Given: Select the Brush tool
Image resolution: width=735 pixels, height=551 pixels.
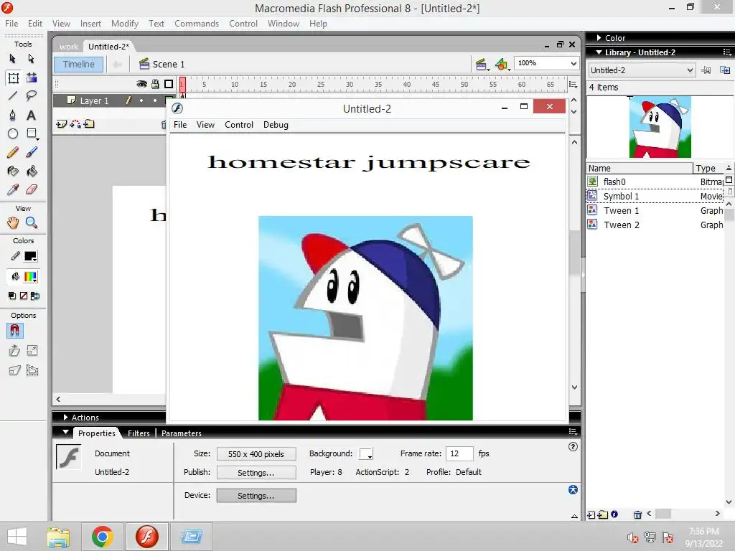Looking at the screenshot, I should [x=32, y=152].
